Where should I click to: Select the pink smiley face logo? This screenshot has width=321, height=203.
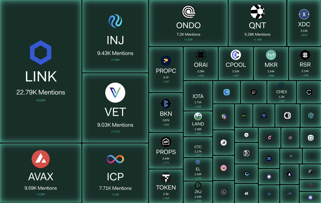tap(224, 168)
